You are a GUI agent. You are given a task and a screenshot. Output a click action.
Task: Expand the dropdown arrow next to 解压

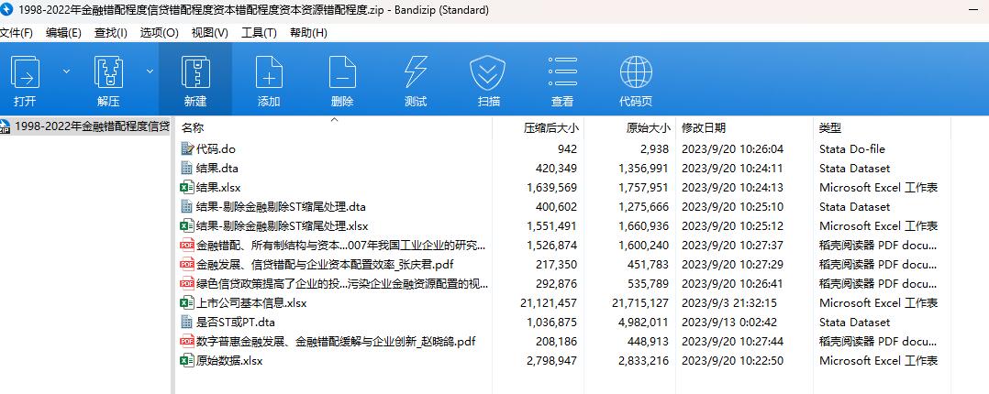coord(150,71)
